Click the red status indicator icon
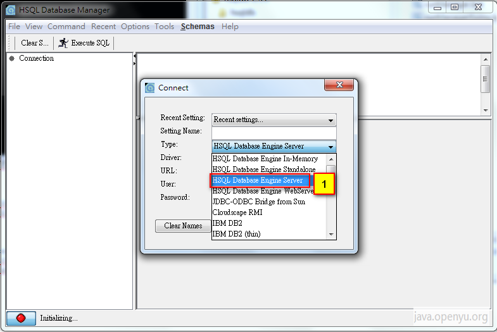497x332 pixels. (x=21, y=317)
